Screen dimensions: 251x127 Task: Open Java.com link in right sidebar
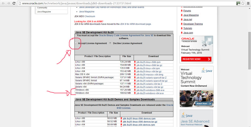tap(188, 33)
